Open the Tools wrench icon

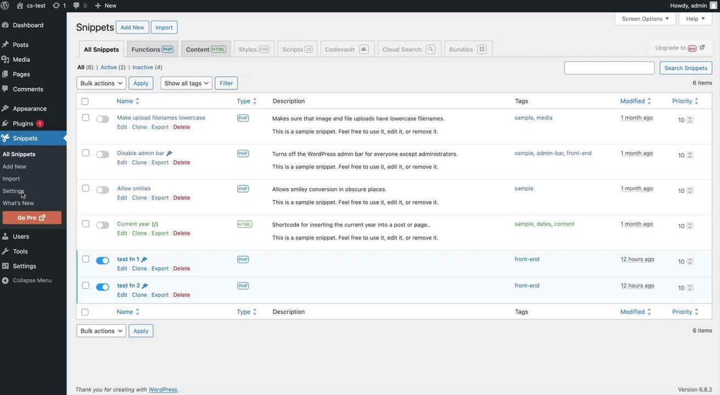[5, 251]
